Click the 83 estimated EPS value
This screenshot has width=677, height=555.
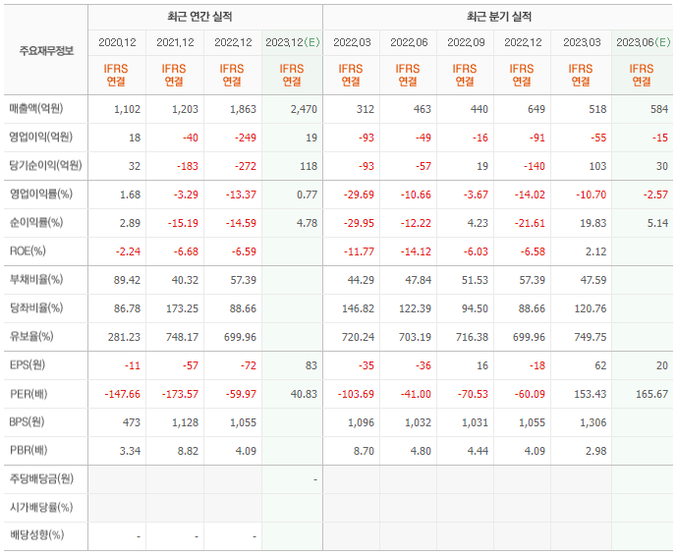tap(311, 365)
